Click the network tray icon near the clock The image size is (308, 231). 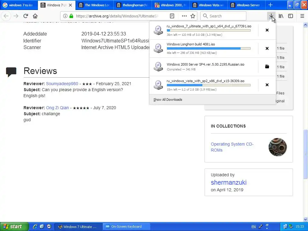(x=285, y=227)
